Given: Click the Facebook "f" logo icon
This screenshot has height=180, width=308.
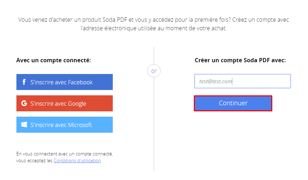Looking at the screenshot, I should coord(24,82).
